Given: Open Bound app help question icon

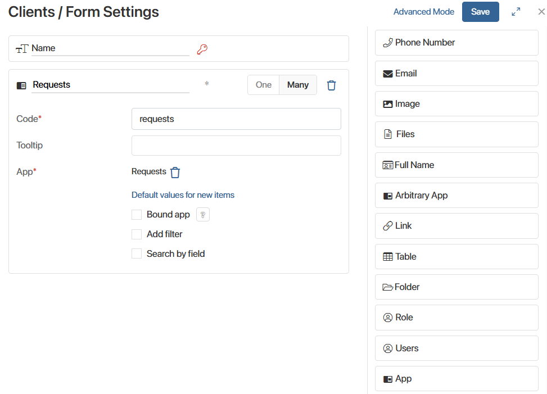Looking at the screenshot, I should pos(202,215).
